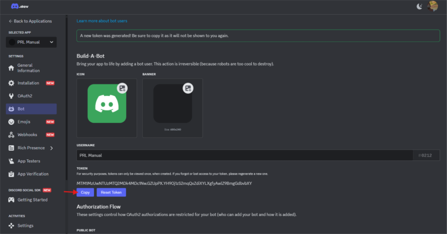Screen dimensions: 447x234
Task: Click the NEW badge beside Webhooks
Action: click(50, 135)
